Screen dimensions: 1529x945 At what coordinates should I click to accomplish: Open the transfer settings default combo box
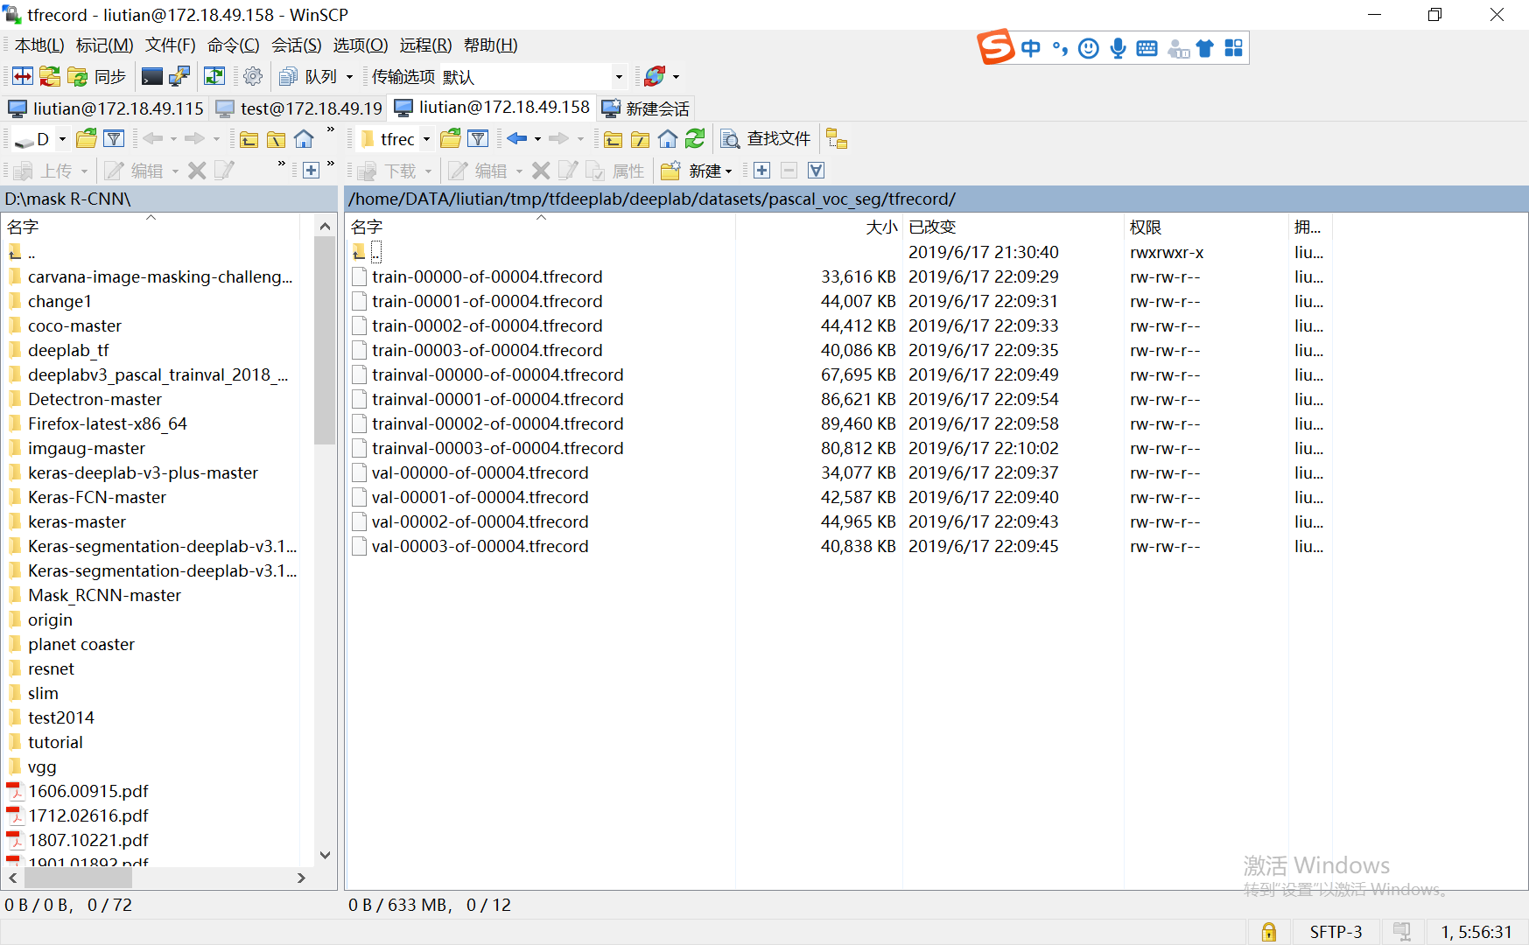tap(533, 77)
